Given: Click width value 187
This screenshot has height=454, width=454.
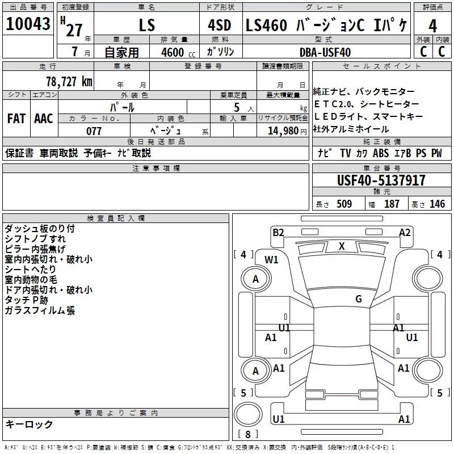Looking at the screenshot, I should (x=392, y=204).
